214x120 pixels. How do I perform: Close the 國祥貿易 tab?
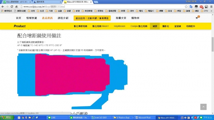60,2
